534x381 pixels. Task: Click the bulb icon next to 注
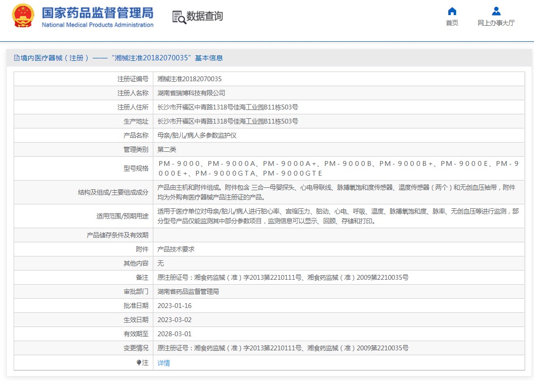[139, 363]
